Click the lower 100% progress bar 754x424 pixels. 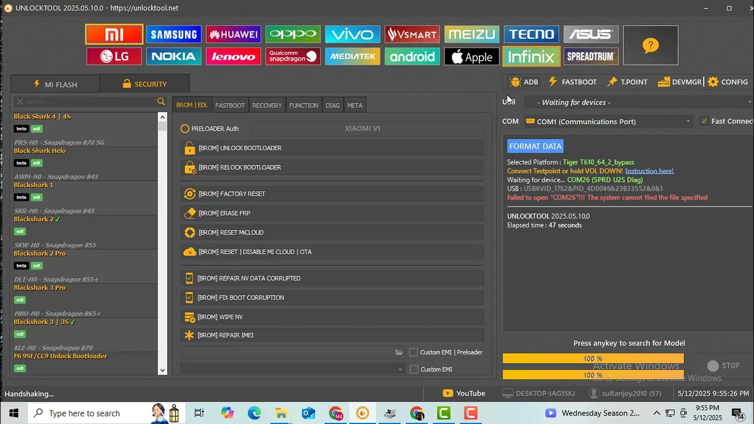[593, 375]
